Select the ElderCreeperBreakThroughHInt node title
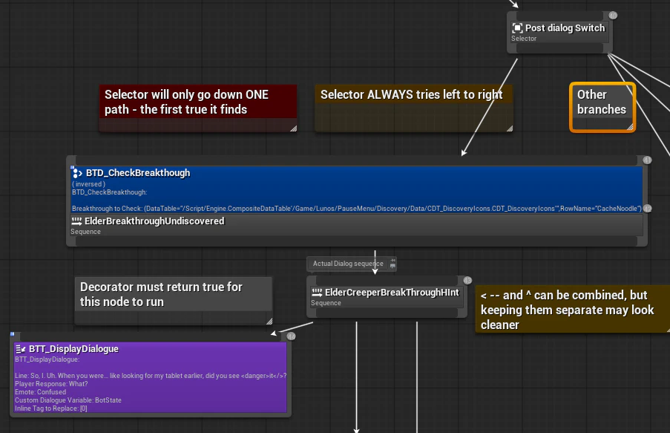 pos(392,293)
